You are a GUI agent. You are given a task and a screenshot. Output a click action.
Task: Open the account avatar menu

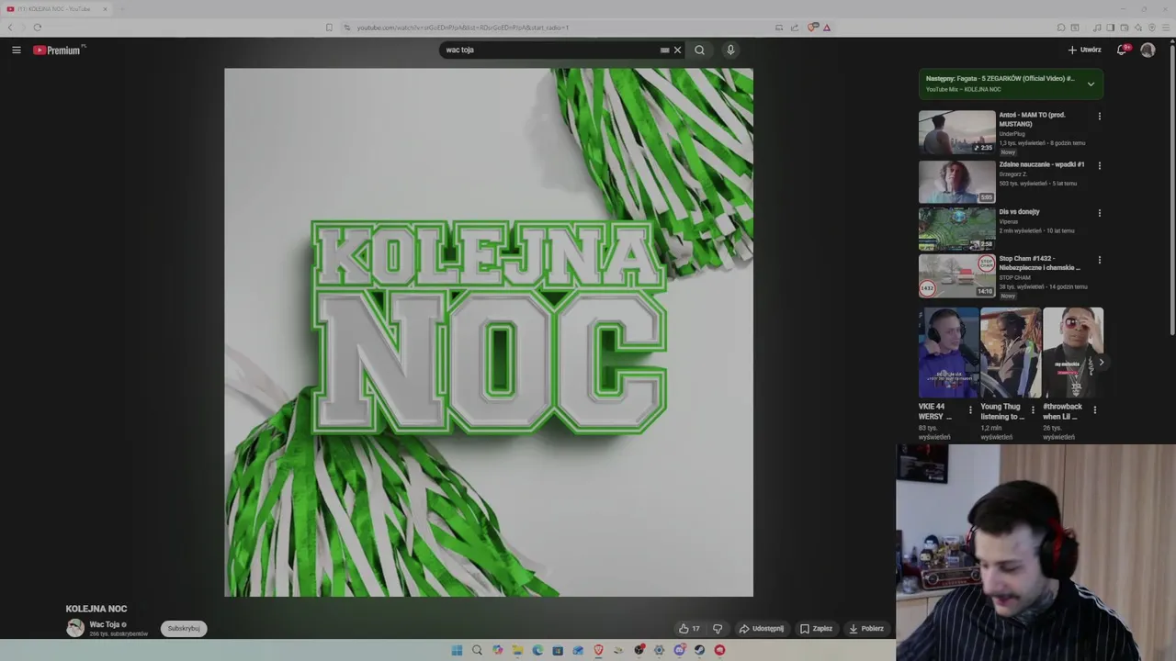pos(1148,50)
